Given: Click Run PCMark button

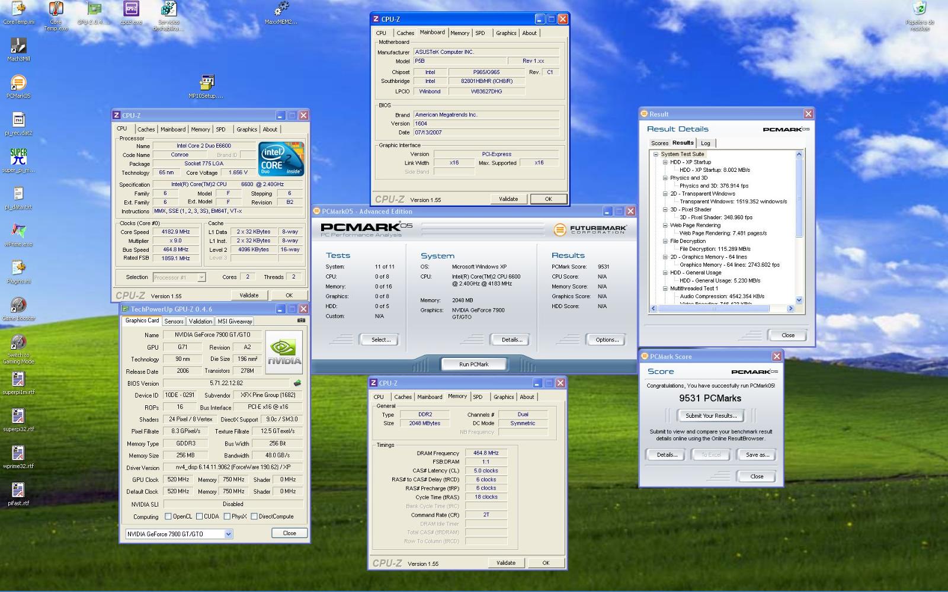Looking at the screenshot, I should (474, 364).
